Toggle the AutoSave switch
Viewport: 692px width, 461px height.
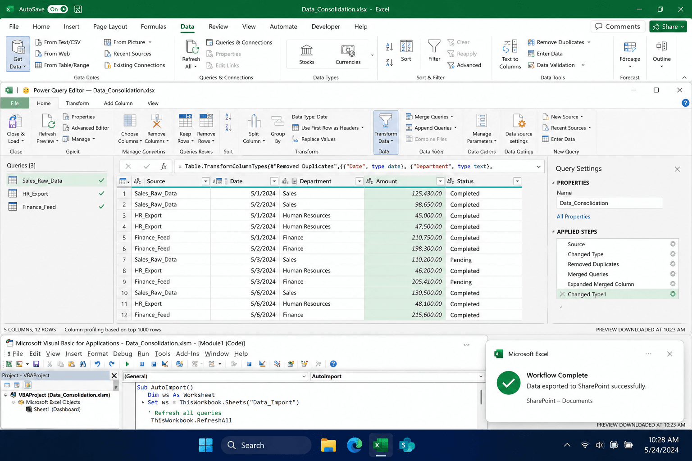58,9
